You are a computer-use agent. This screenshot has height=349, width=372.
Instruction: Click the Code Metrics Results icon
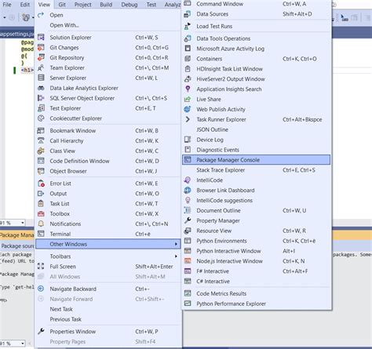[x=188, y=293]
